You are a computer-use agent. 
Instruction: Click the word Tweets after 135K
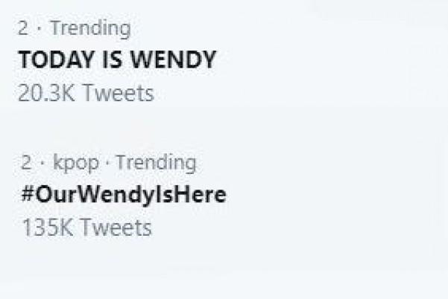coord(116,228)
